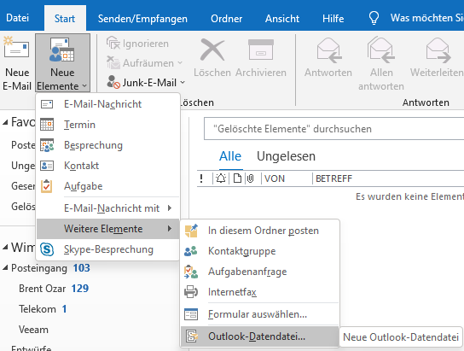Sort by importance exclamation column
Viewport: 464px width, 351px height.
201,178
